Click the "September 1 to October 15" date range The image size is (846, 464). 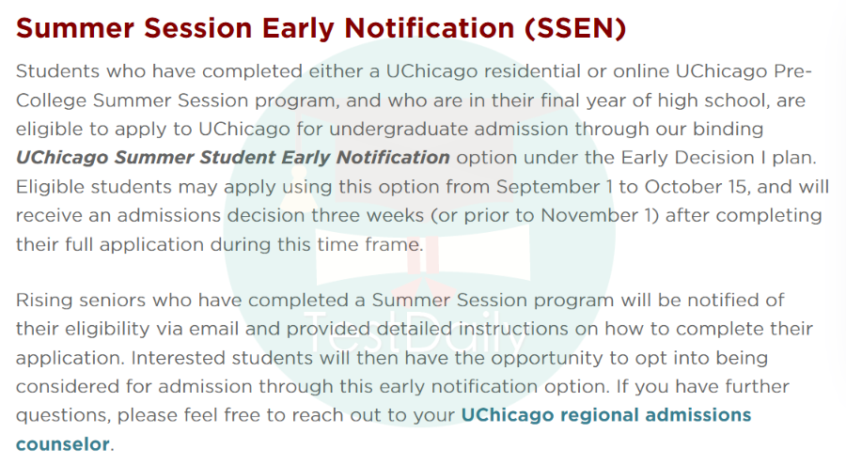[x=621, y=187]
